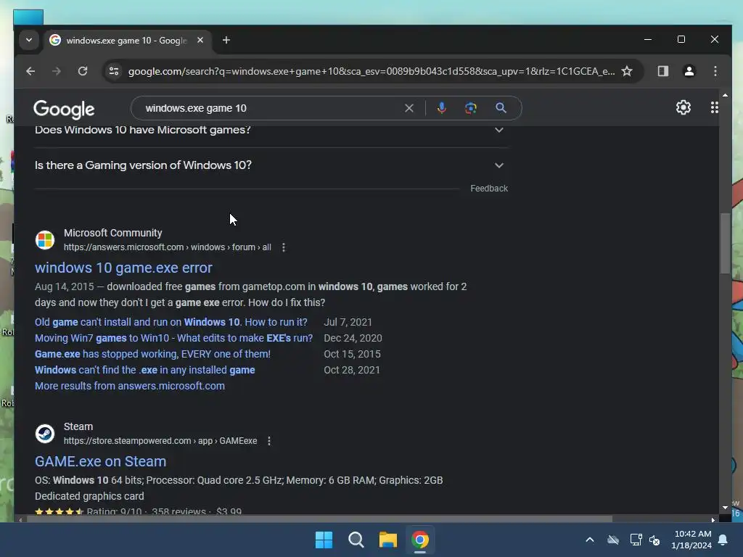Viewport: 743px width, 557px height.
Task: Click the Microsoft Community favicon
Action: 45,239
